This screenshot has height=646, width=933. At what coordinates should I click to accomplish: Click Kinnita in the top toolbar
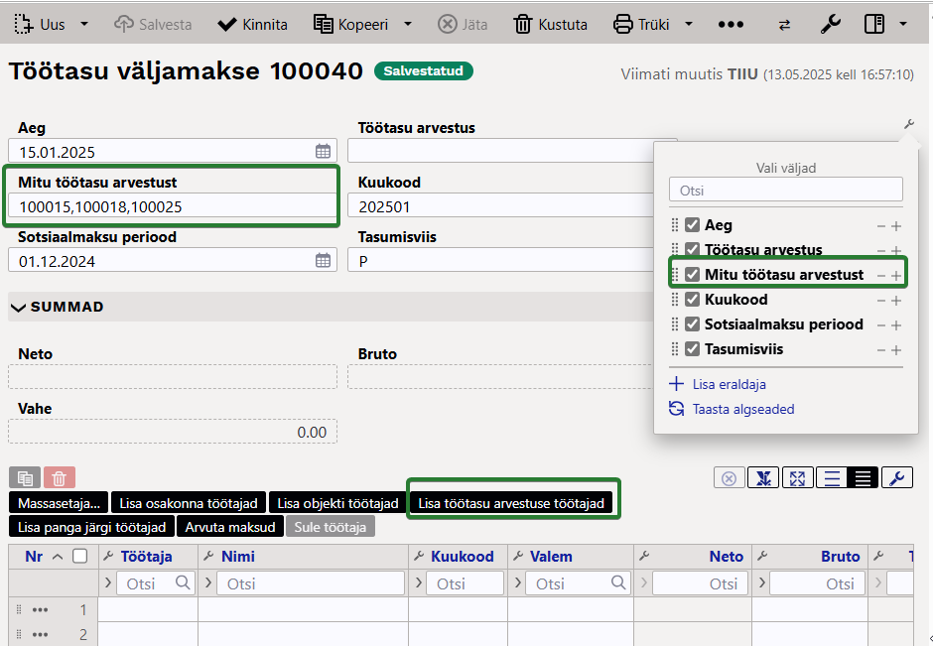(252, 25)
